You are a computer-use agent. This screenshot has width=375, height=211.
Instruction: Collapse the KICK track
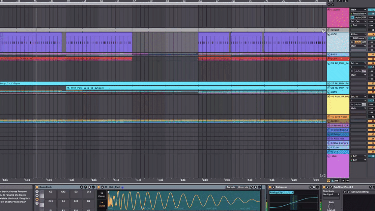point(329,34)
